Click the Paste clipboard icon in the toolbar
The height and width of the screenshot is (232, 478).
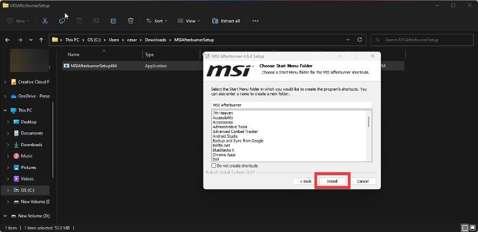click(79, 21)
